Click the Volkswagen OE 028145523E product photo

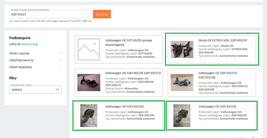[x=182, y=115]
